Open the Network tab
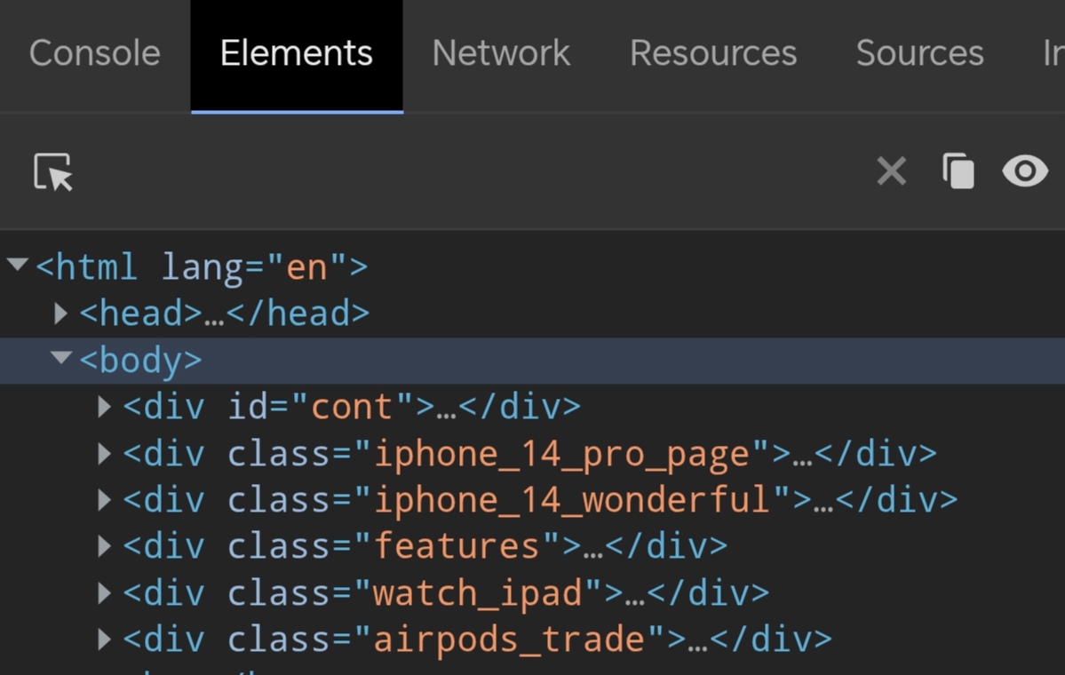The image size is (1065, 675). pyautogui.click(x=501, y=53)
